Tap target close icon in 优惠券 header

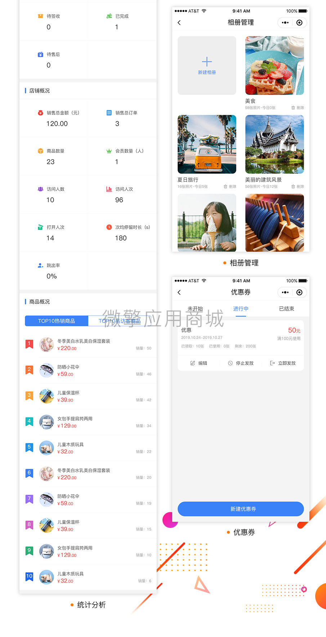tap(299, 292)
